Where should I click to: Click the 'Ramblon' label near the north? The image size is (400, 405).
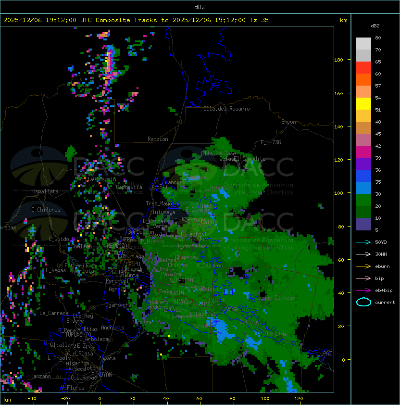point(158,139)
